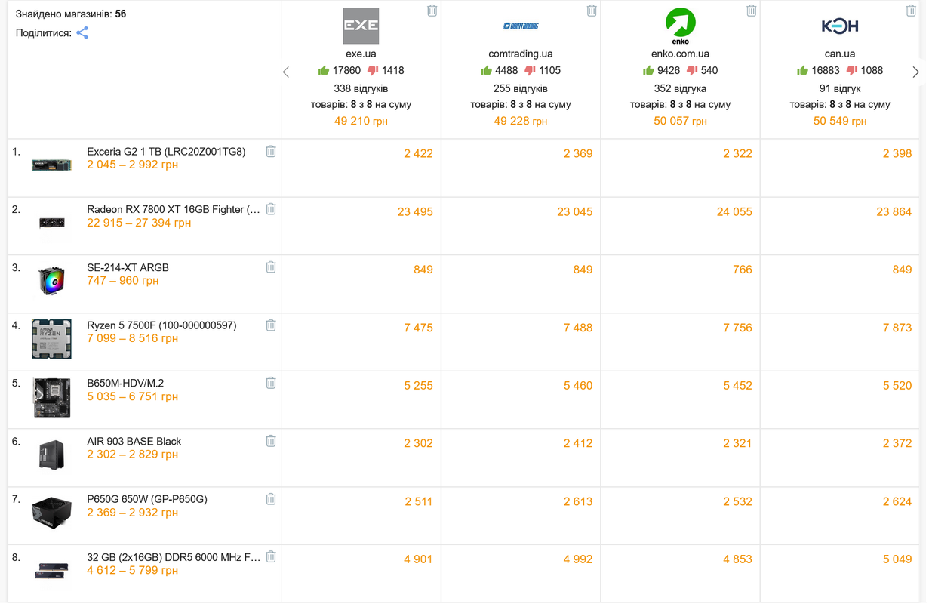The width and height of the screenshot is (929, 604).
Task: Open B650M-HDV/M.2 motherboard product page
Action: pyautogui.click(x=125, y=383)
